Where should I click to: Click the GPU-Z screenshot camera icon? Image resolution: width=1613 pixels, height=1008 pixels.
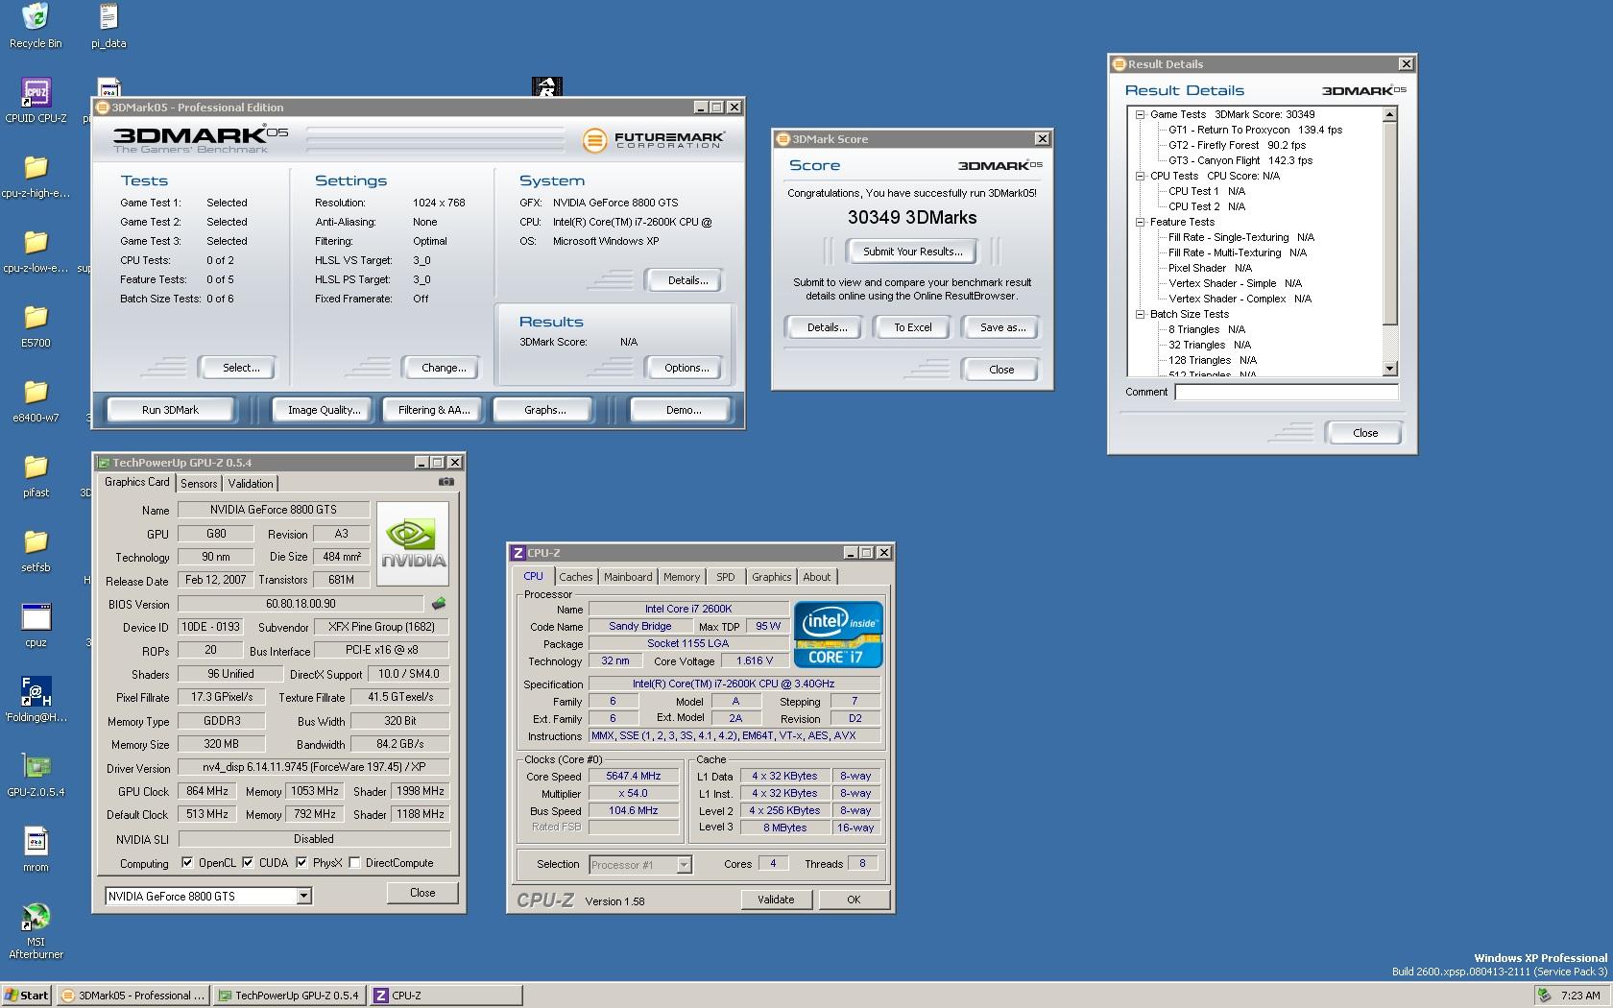pyautogui.click(x=446, y=482)
